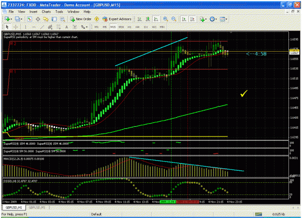The height and width of the screenshot is (218, 302).
Task: Click the Profiles icon
Action: (17, 19)
